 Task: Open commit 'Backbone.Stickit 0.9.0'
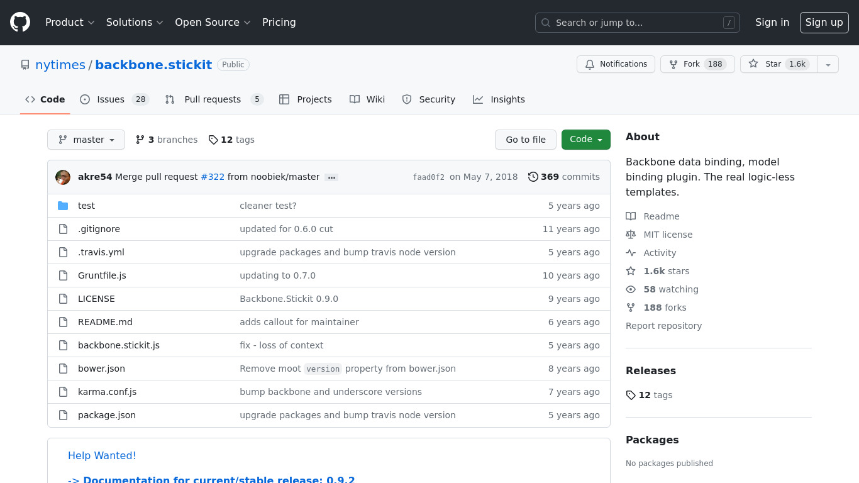point(289,299)
